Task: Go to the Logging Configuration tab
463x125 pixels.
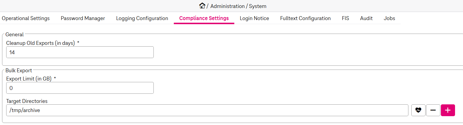Action: (x=142, y=18)
